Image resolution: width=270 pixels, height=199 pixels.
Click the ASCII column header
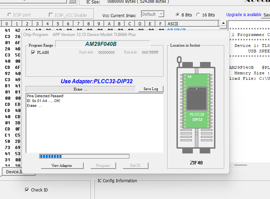[172, 24]
